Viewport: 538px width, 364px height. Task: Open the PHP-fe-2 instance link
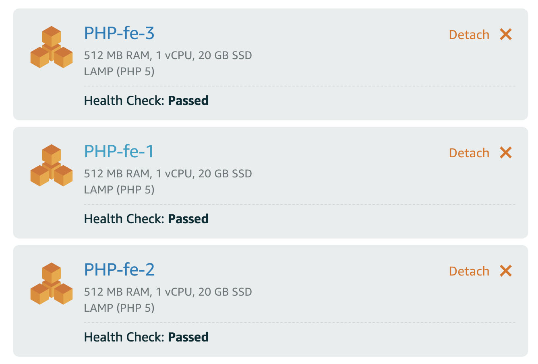click(119, 270)
